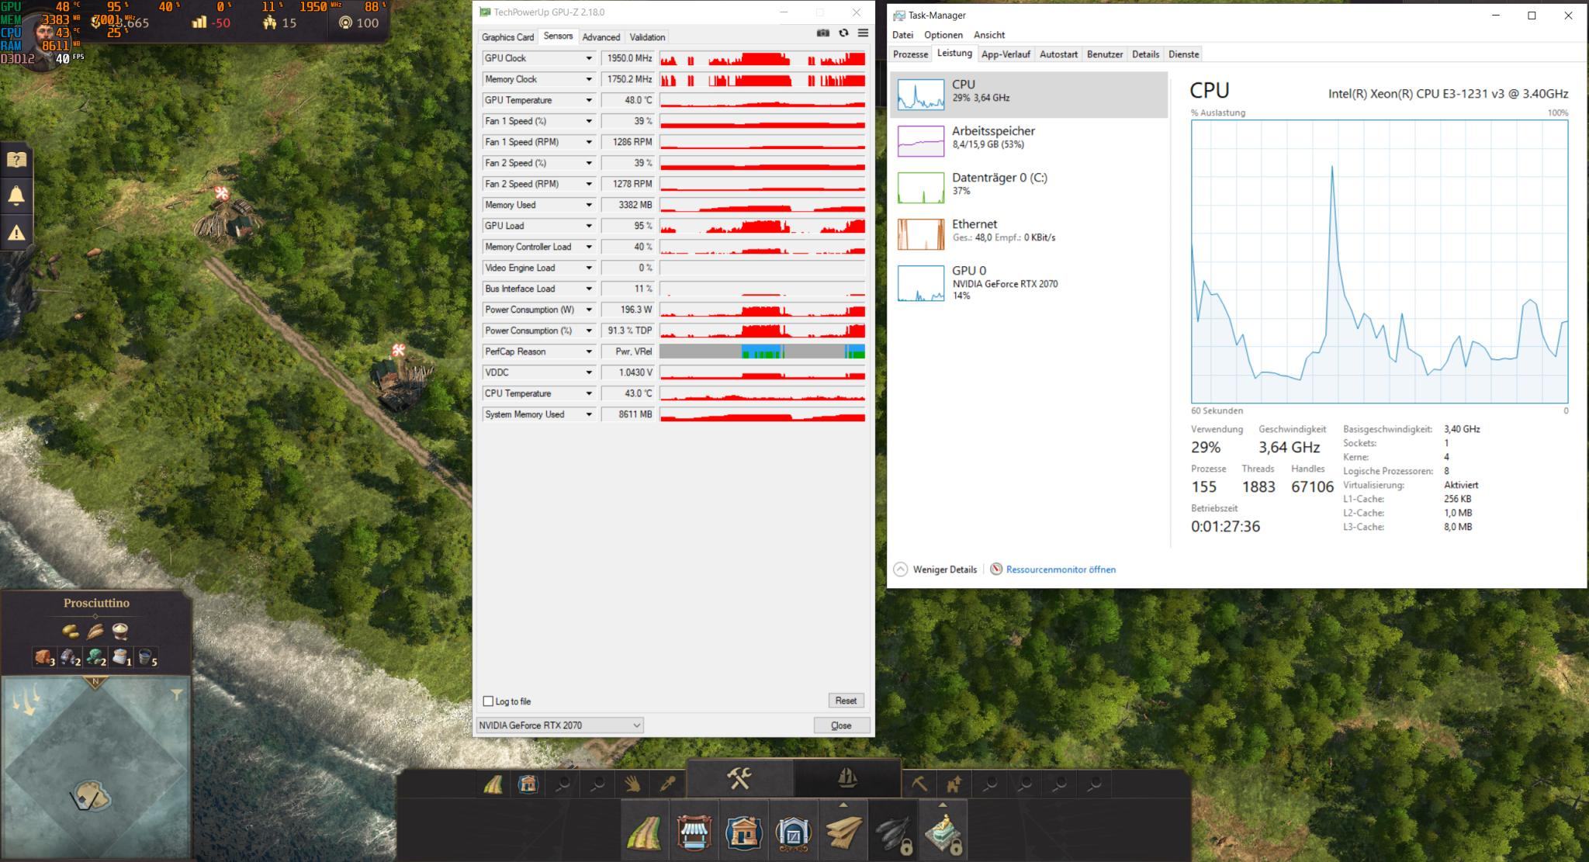This screenshot has height=862, width=1589.
Task: Open the construction menu hammer-and-wrench tab
Action: pos(739,778)
